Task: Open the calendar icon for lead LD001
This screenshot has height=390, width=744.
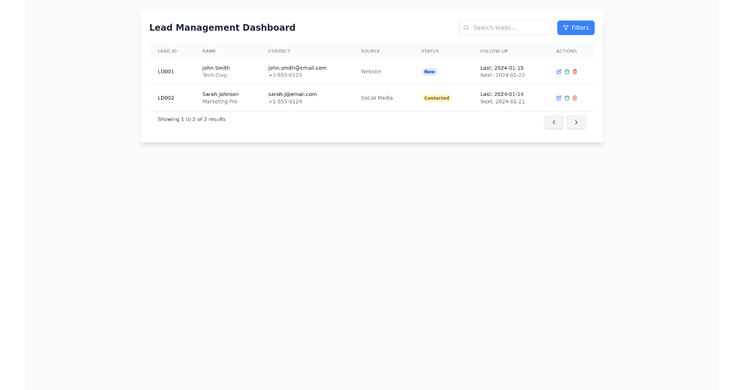Action: (x=567, y=71)
